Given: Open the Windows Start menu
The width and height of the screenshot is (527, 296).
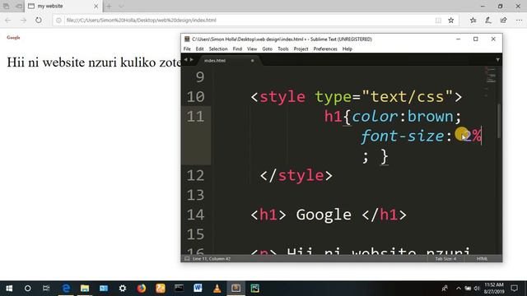Looking at the screenshot, I should click(x=9, y=289).
